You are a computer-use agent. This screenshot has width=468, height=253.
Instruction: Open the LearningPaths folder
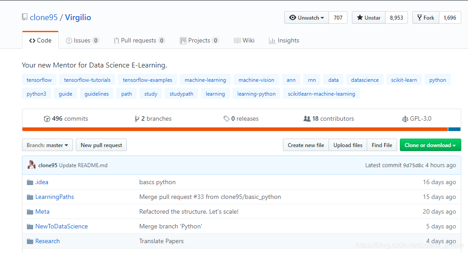(x=55, y=197)
